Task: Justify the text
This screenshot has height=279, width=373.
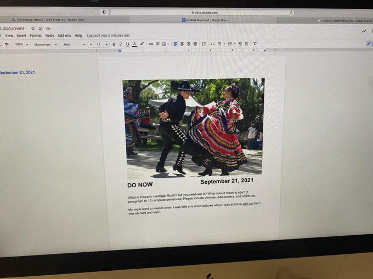Action: pyautogui.click(x=195, y=44)
